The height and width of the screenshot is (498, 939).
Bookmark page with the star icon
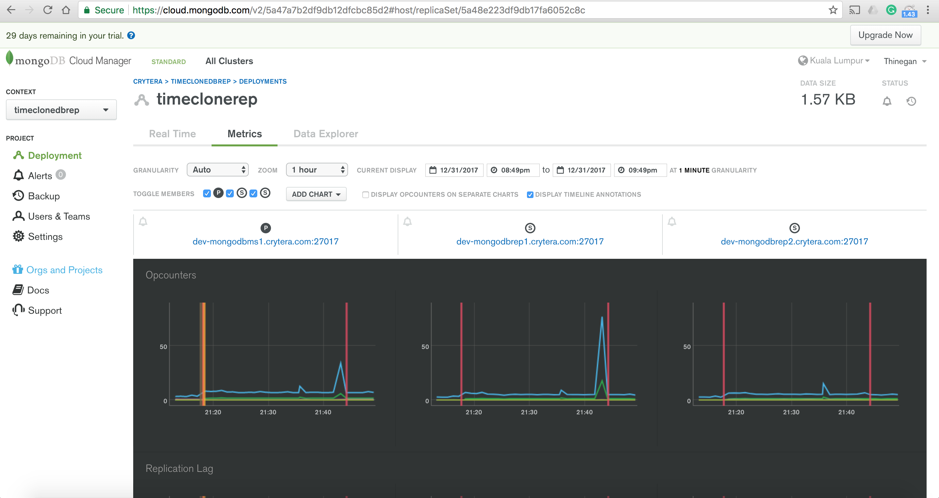833,10
